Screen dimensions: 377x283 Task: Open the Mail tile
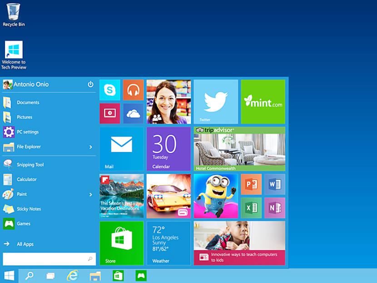(x=122, y=149)
